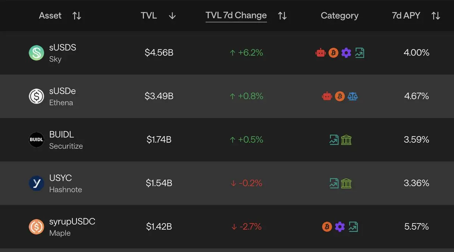Click the purple gear icon in syrupUSDC row

coord(340,227)
